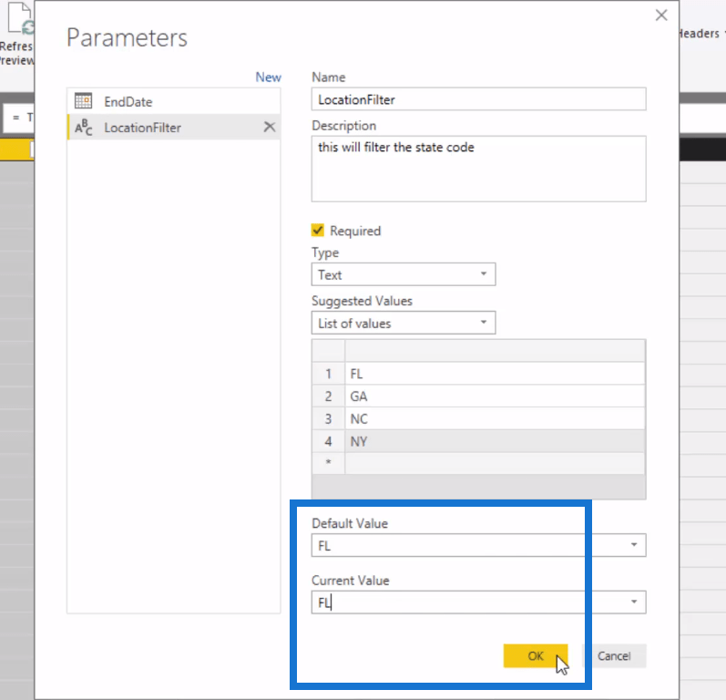Expand the Current Value dropdown arrow
This screenshot has width=726, height=700.
pos(634,602)
